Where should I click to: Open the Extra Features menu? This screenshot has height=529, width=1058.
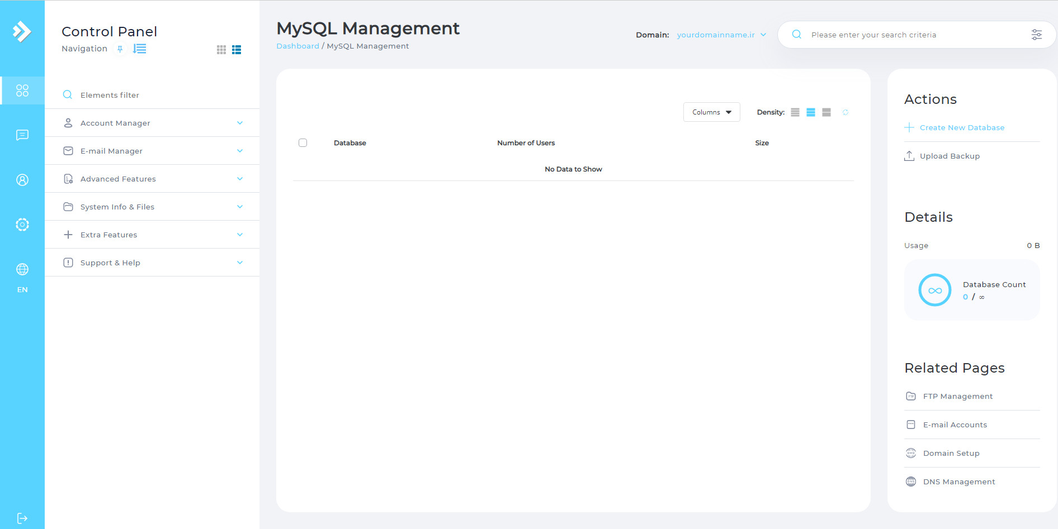[x=152, y=235]
